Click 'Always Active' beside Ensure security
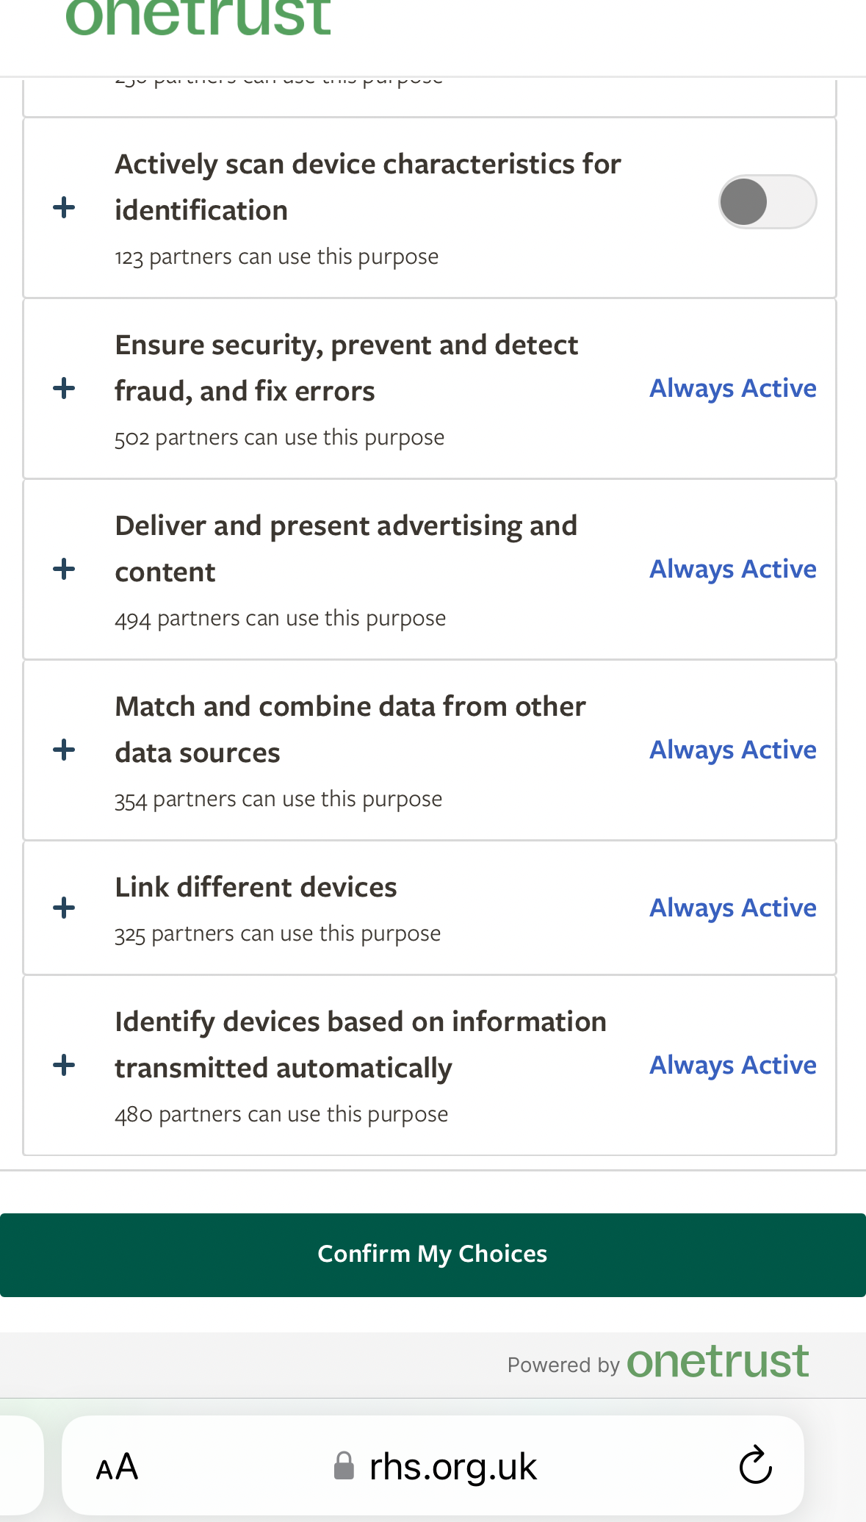The height and width of the screenshot is (1522, 866). [x=732, y=388]
